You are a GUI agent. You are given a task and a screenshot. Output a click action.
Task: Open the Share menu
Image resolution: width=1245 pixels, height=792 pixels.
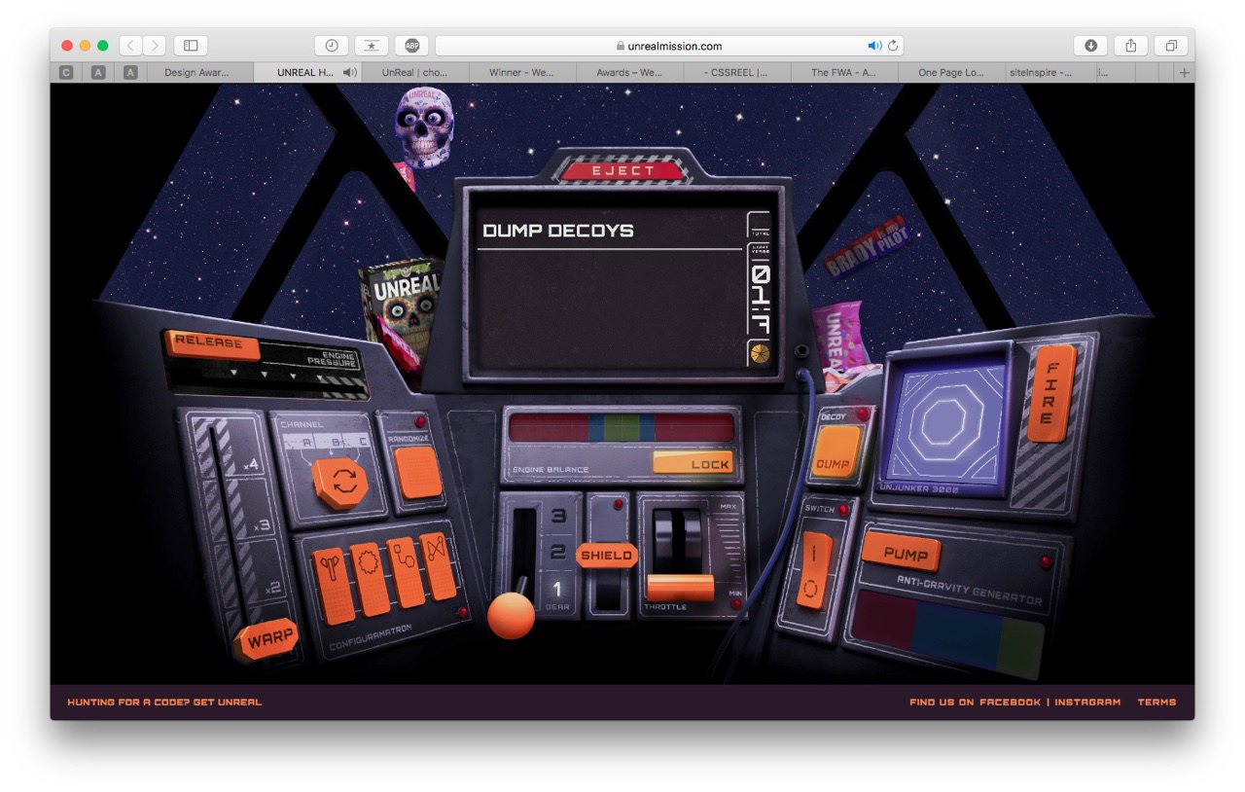1131,45
